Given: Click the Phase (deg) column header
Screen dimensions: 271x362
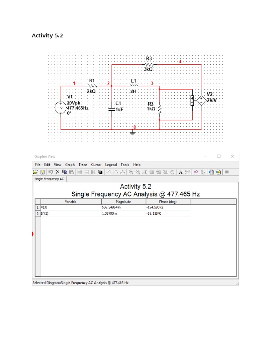Looking at the screenshot, I should [168, 202].
